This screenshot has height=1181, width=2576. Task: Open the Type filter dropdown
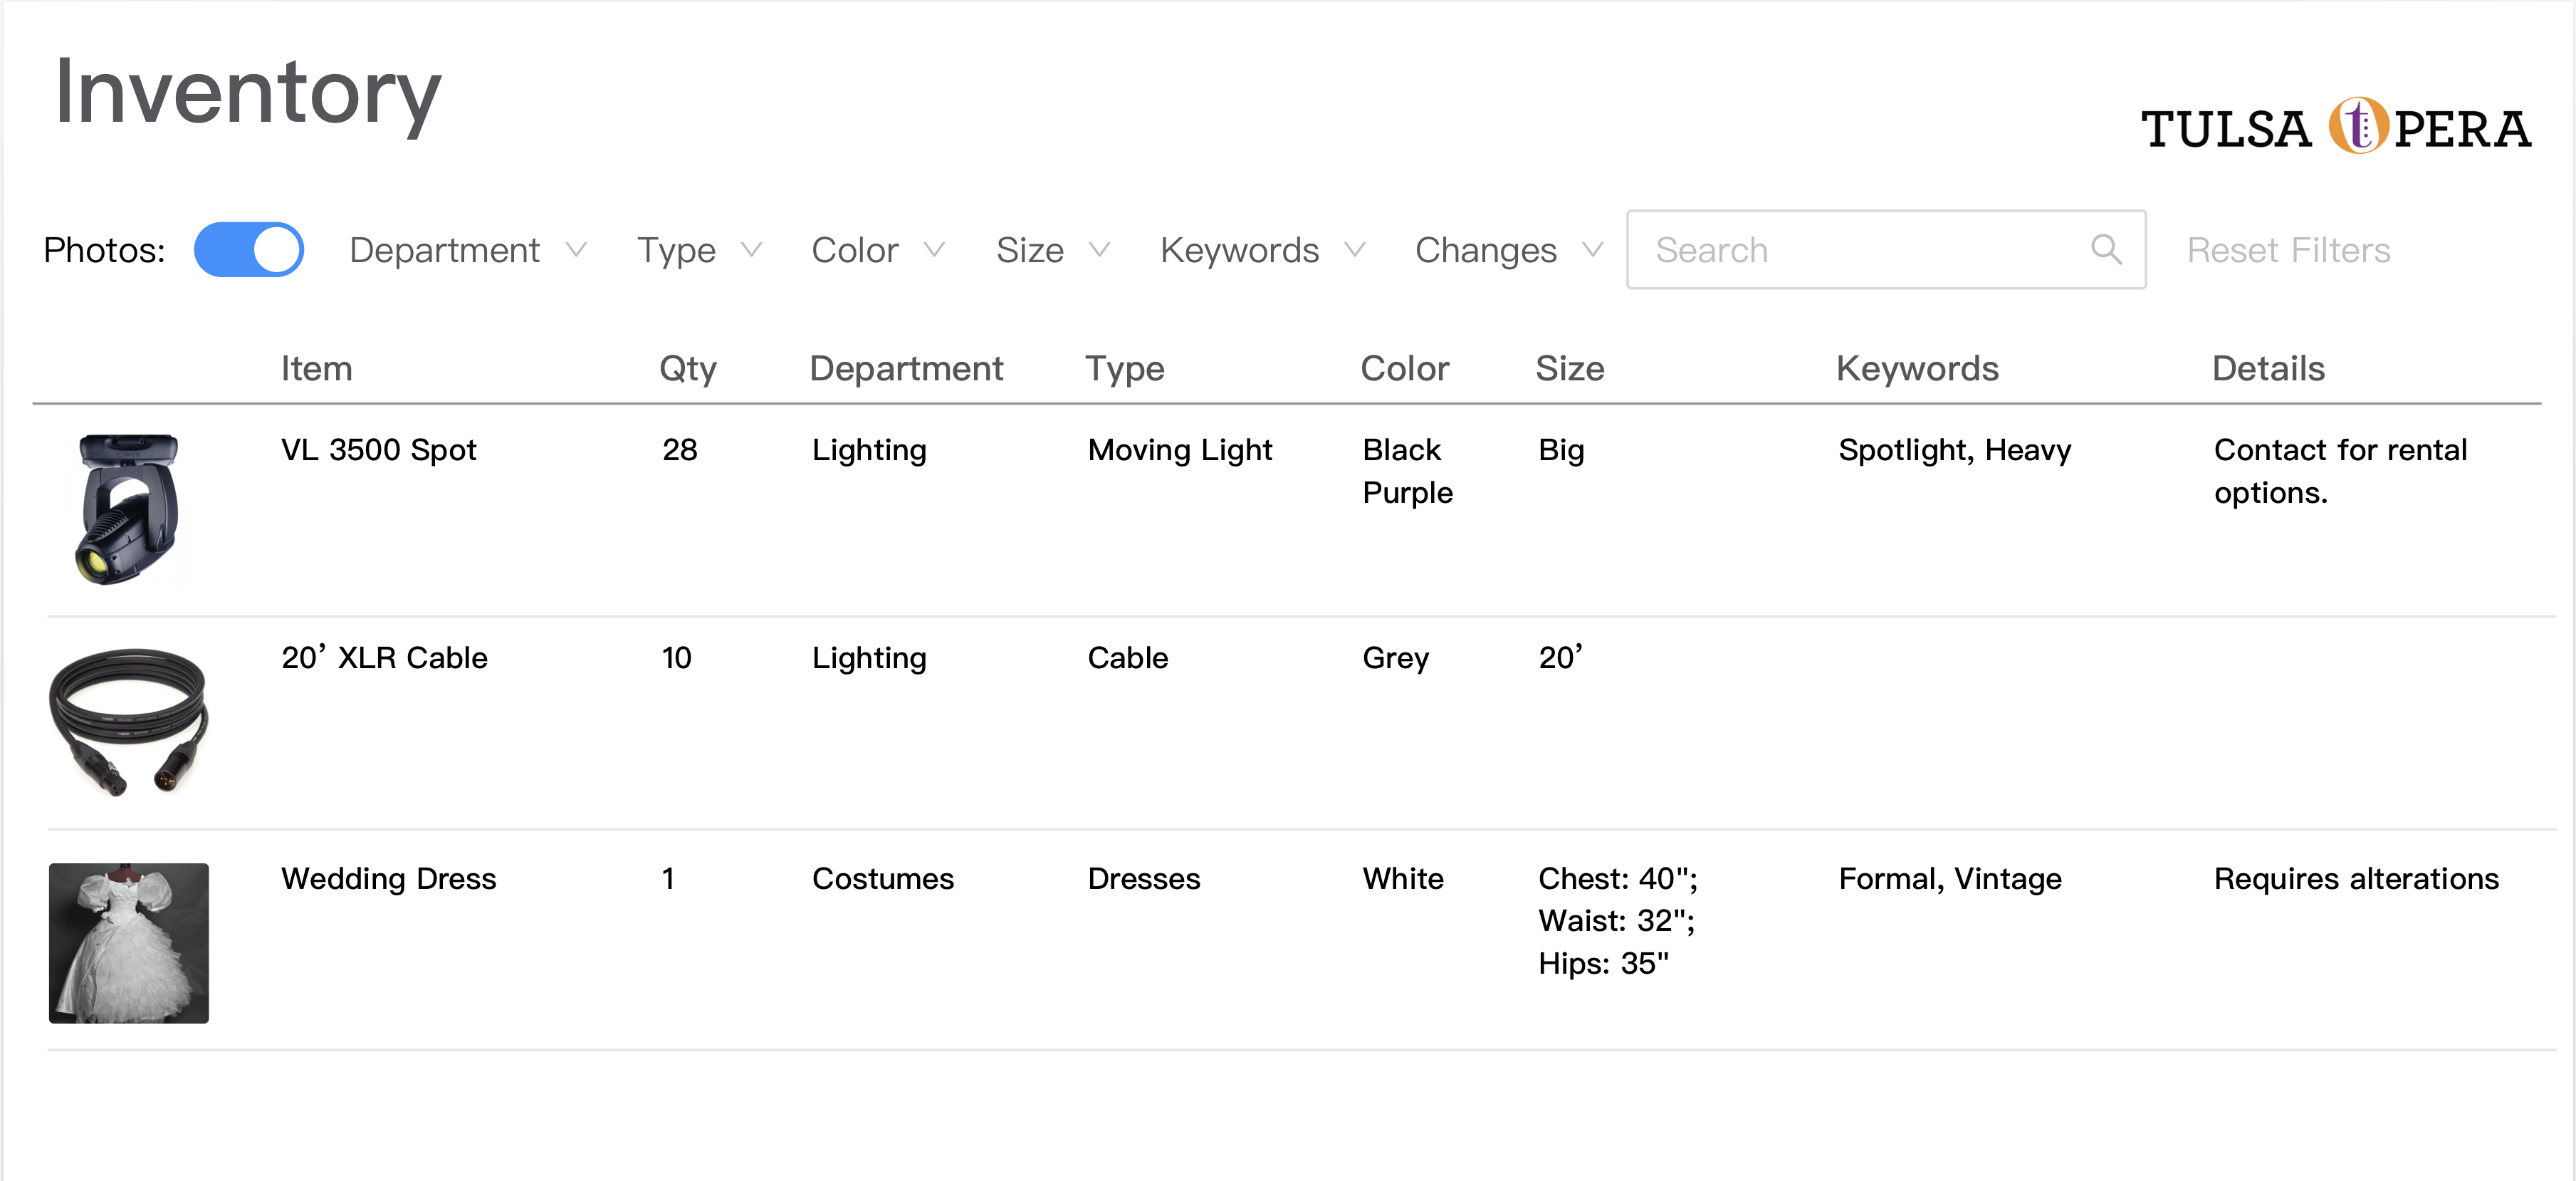[x=699, y=250]
